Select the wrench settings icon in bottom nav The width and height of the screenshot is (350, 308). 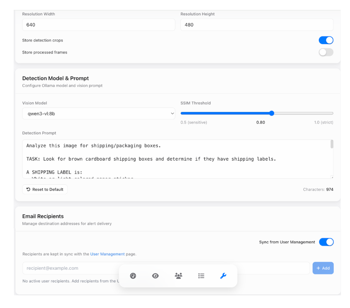click(223, 275)
